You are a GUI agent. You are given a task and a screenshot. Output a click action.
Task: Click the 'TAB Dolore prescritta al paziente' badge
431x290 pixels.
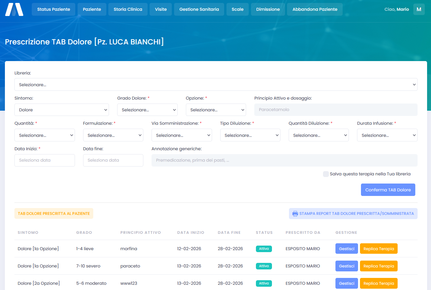coord(54,214)
